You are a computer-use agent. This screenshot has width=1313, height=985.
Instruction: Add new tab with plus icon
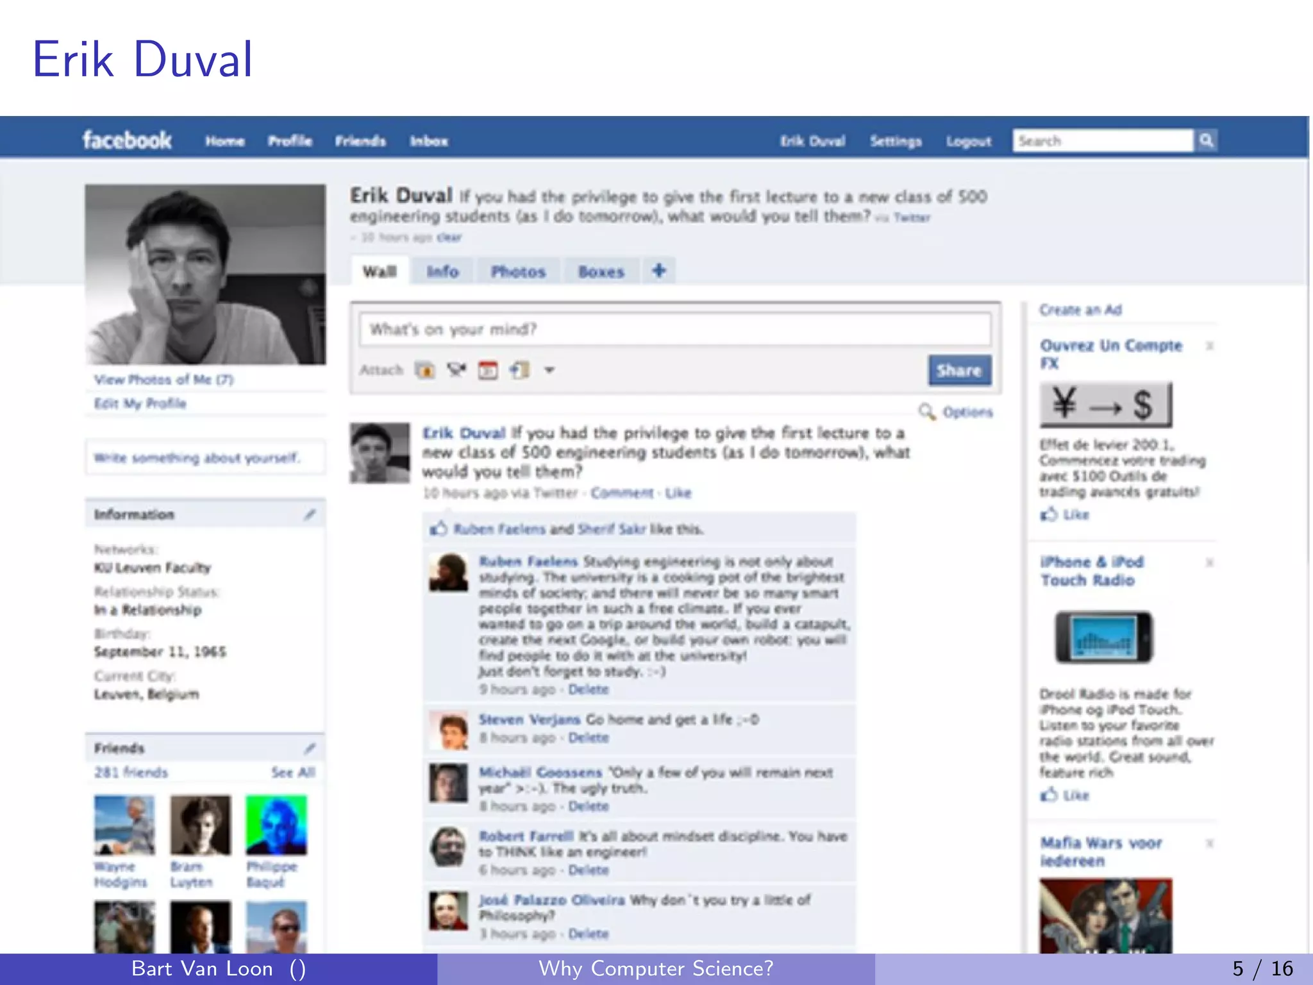click(659, 271)
